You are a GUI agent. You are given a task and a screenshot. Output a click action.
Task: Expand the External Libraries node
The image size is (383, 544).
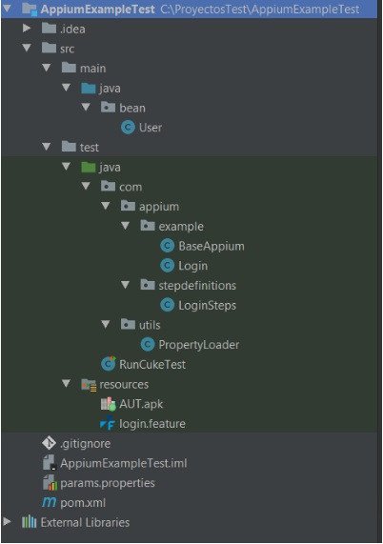click(7, 521)
